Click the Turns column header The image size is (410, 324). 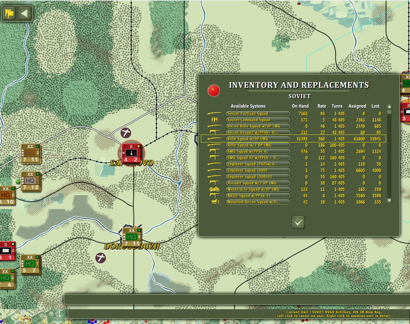(337, 106)
